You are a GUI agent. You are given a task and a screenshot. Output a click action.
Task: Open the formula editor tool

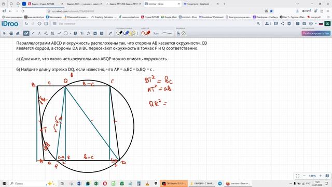coord(89,33)
